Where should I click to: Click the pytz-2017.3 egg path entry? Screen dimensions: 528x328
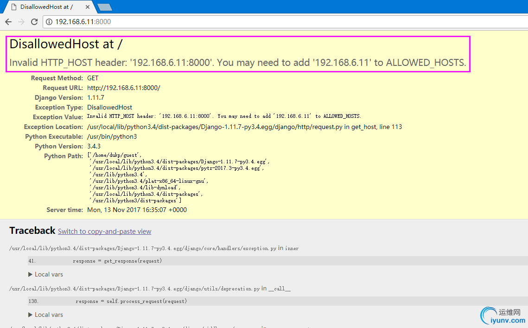177,168
